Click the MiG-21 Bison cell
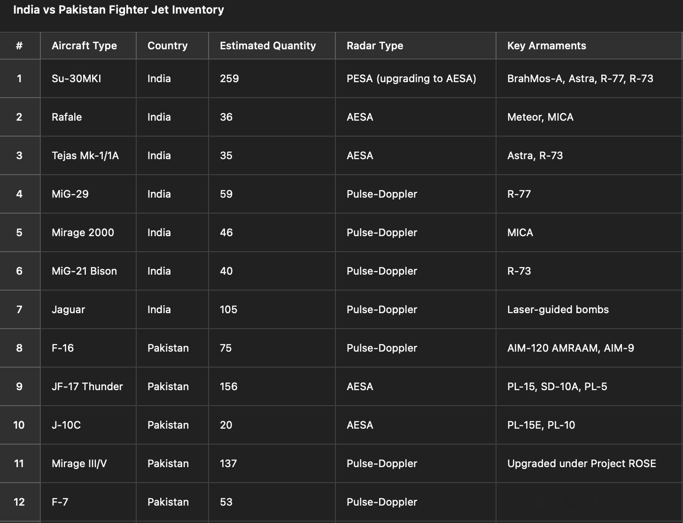 (x=88, y=271)
